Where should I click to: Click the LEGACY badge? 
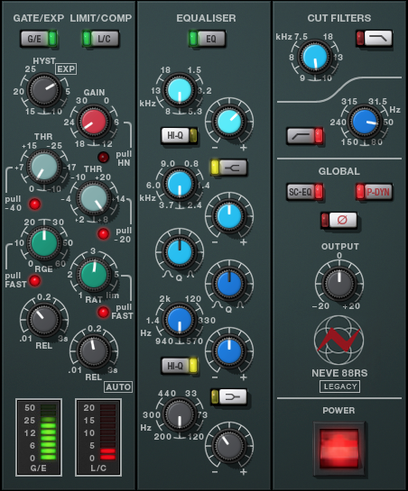[340, 386]
